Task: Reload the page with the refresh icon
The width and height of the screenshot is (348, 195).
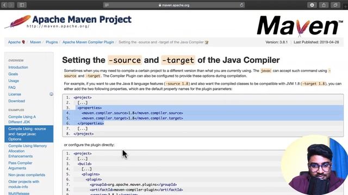Action: pos(241,5)
